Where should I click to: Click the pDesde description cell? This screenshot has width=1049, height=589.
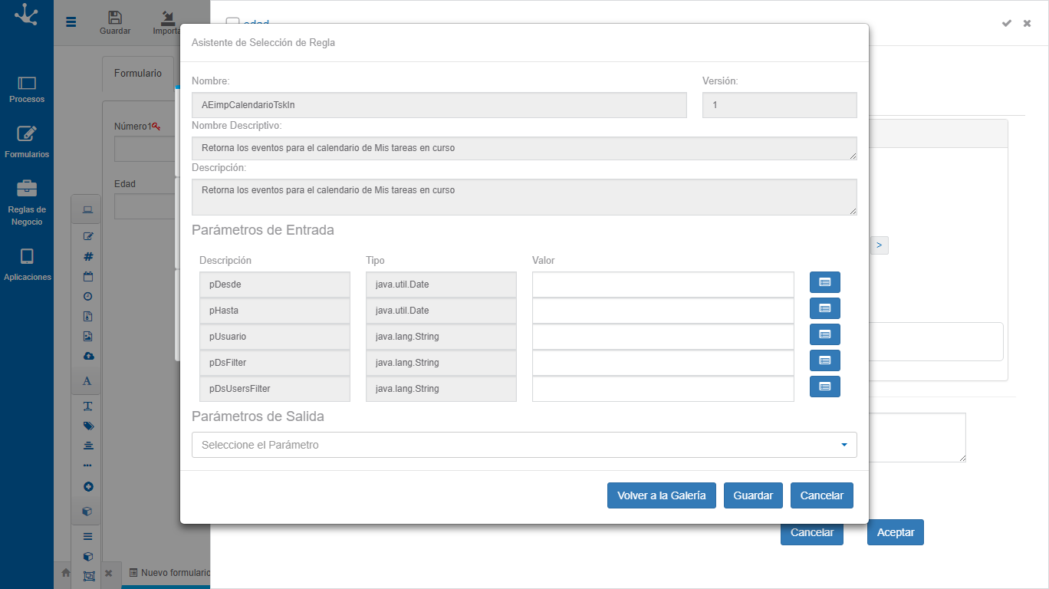point(275,285)
